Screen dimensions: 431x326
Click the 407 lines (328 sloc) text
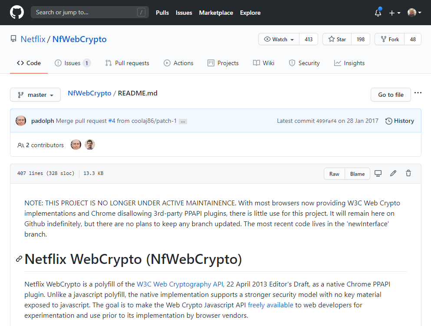[x=46, y=174]
